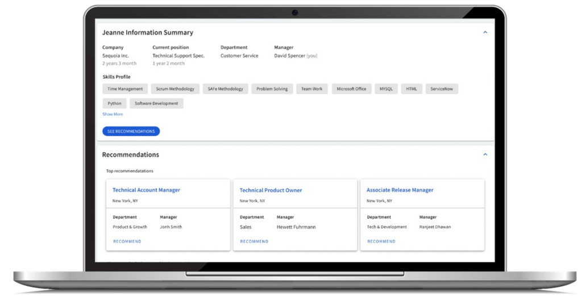This screenshot has width=582, height=301.
Task: Open the Technical Account Manager title link
Action: pos(146,190)
